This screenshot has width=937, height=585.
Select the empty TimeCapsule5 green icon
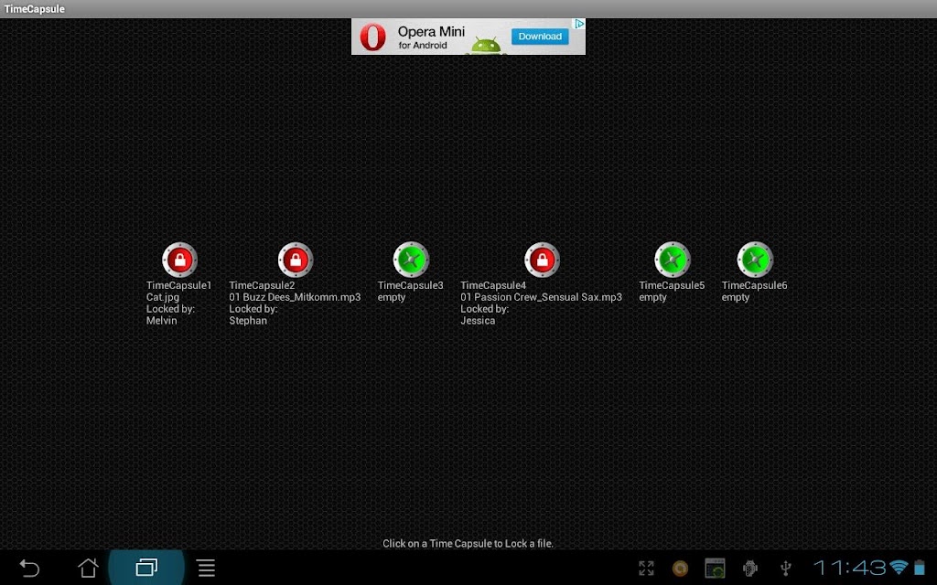point(673,260)
